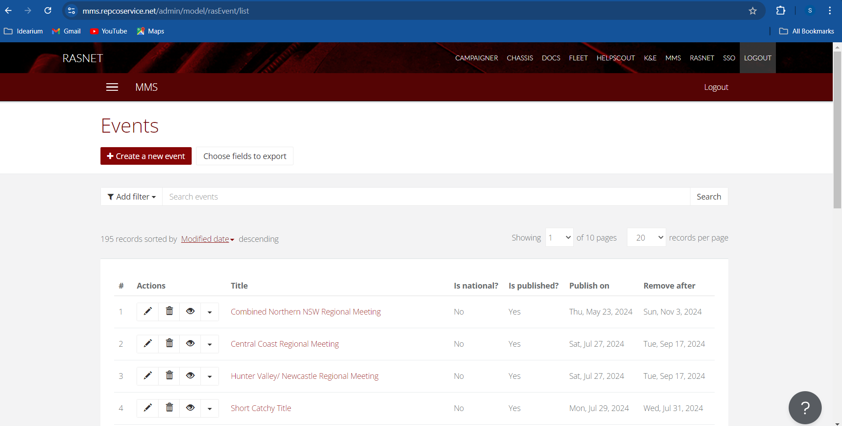Click LOGOUT in the top navigation

click(x=758, y=58)
